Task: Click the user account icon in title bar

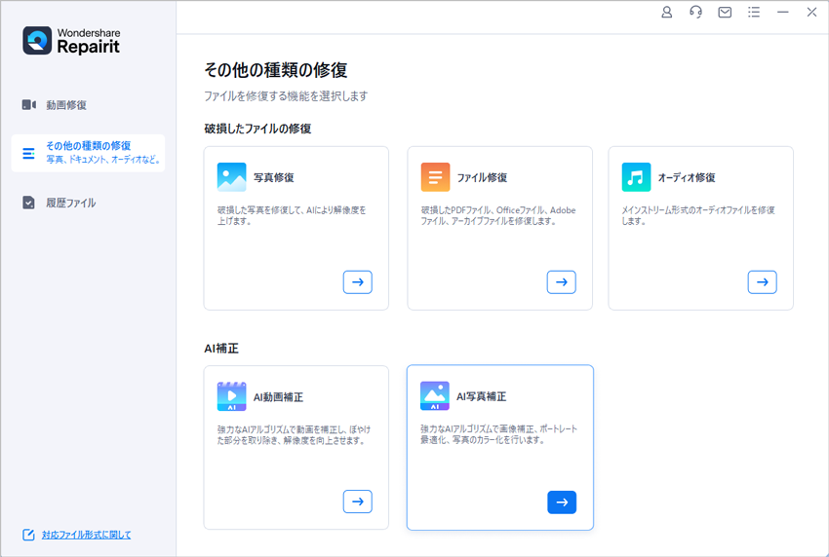Action: point(667,13)
